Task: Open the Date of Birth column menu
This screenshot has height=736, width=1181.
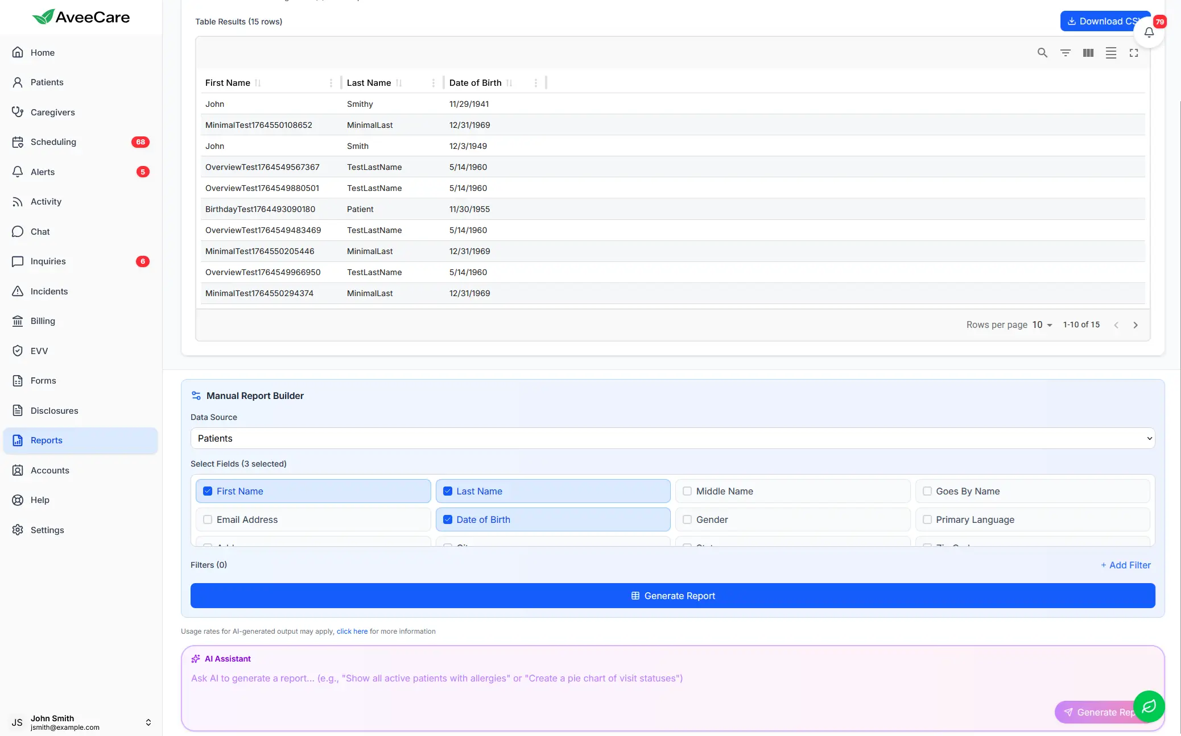Action: click(535, 82)
